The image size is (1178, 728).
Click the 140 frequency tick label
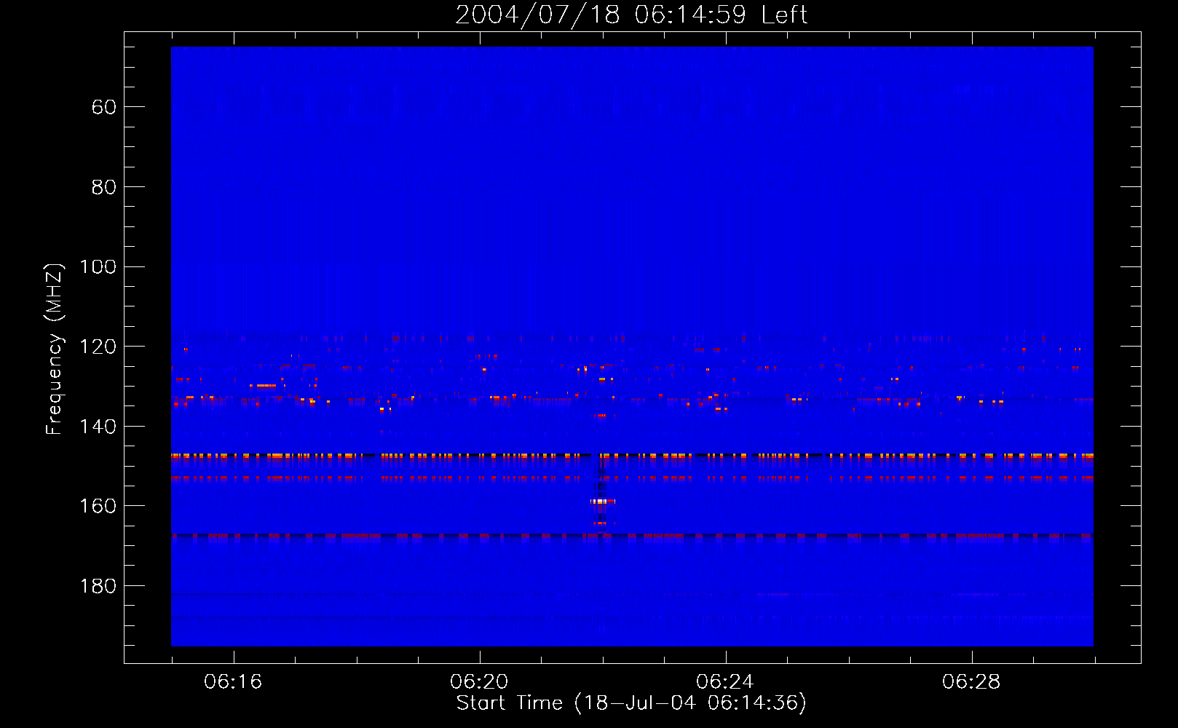pyautogui.click(x=98, y=427)
